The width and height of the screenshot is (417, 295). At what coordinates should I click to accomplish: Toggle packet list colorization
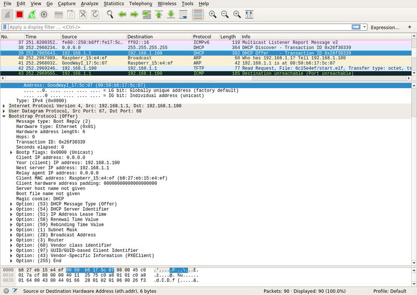[198, 15]
